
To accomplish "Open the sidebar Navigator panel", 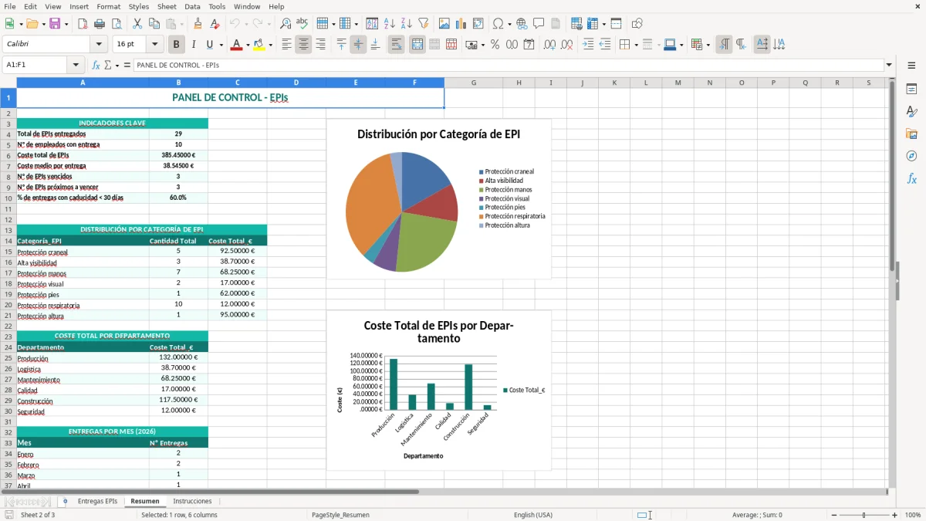I will click(x=911, y=156).
